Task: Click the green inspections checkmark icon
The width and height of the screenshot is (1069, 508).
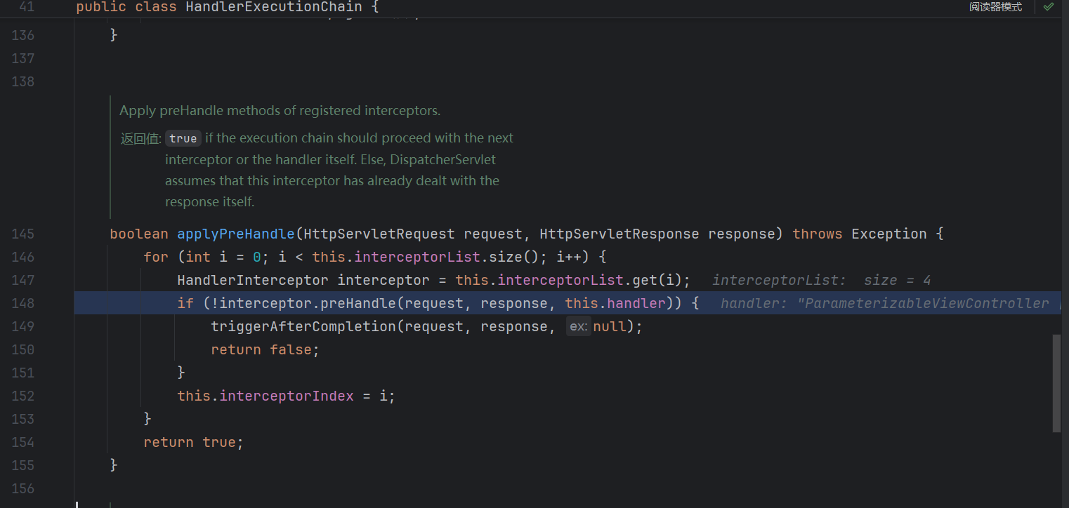Action: 1048,7
